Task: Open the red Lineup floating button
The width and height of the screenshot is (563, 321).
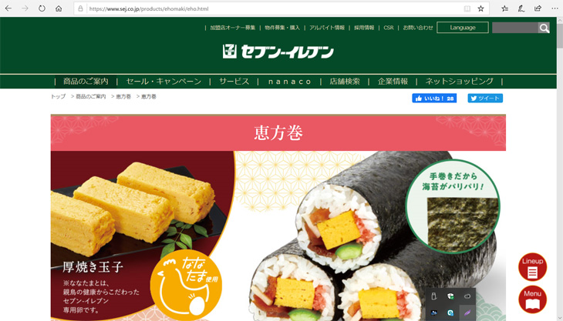Action: click(x=532, y=267)
